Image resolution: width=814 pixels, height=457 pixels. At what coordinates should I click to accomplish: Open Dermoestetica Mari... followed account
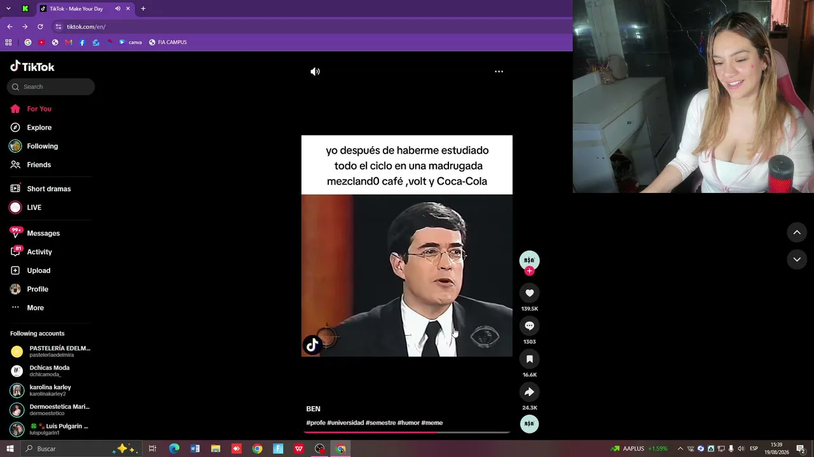[x=51, y=410]
